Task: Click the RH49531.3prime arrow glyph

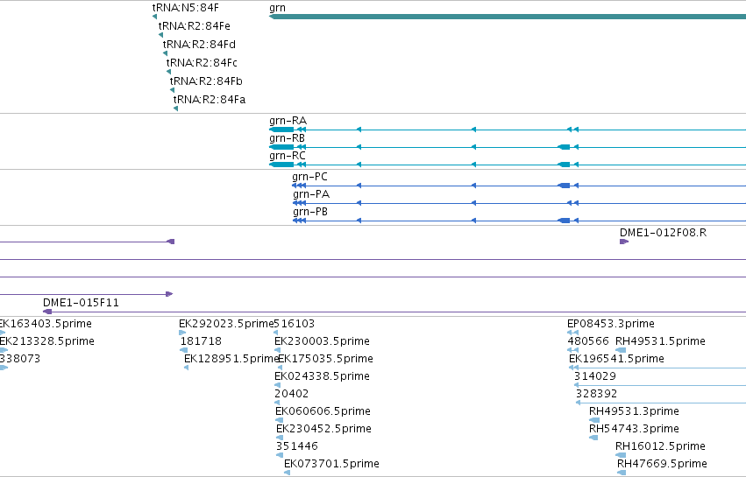Action: pos(594,420)
